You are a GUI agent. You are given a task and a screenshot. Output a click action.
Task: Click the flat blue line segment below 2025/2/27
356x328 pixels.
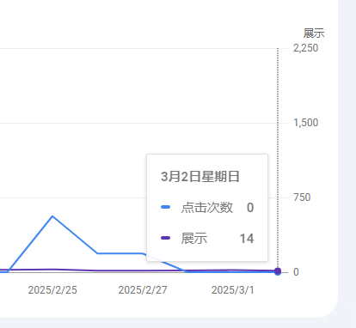[x=120, y=253]
